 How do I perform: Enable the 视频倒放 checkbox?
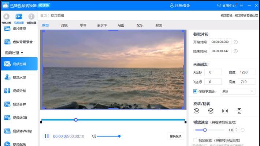coord(195,140)
